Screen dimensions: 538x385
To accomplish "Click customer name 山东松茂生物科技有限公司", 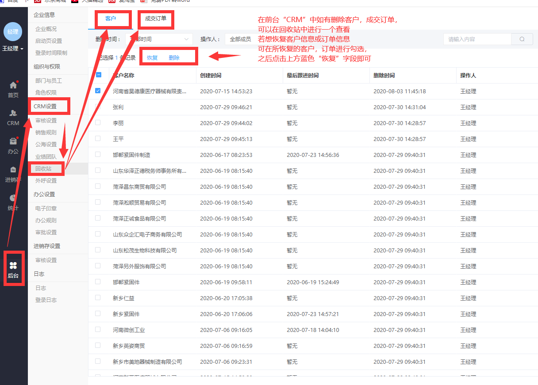I will click(145, 250).
